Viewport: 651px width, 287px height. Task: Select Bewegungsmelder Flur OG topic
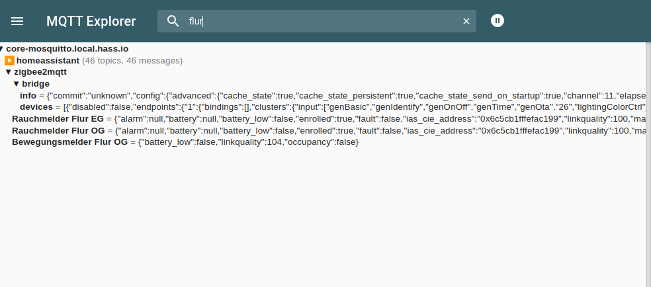70,143
